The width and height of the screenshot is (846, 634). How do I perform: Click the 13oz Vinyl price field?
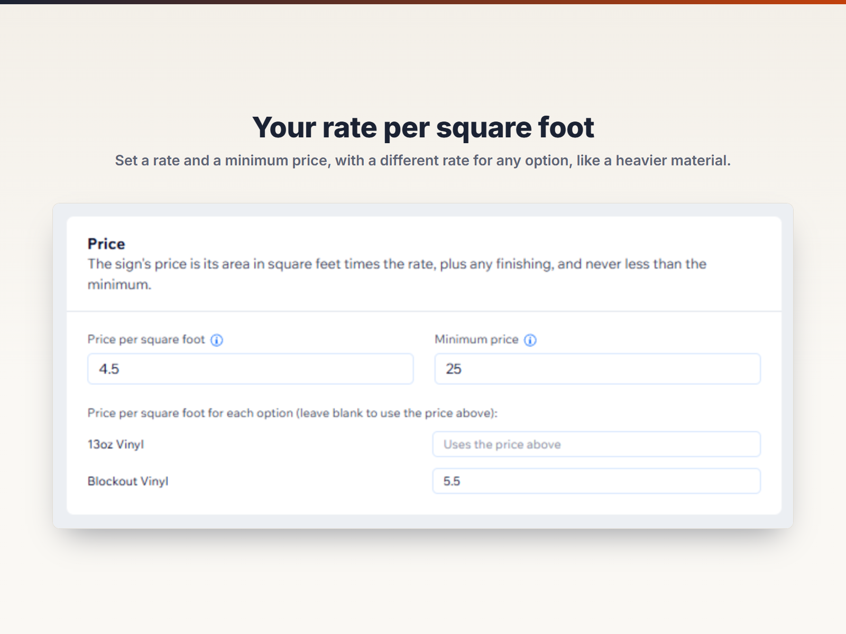click(x=596, y=444)
